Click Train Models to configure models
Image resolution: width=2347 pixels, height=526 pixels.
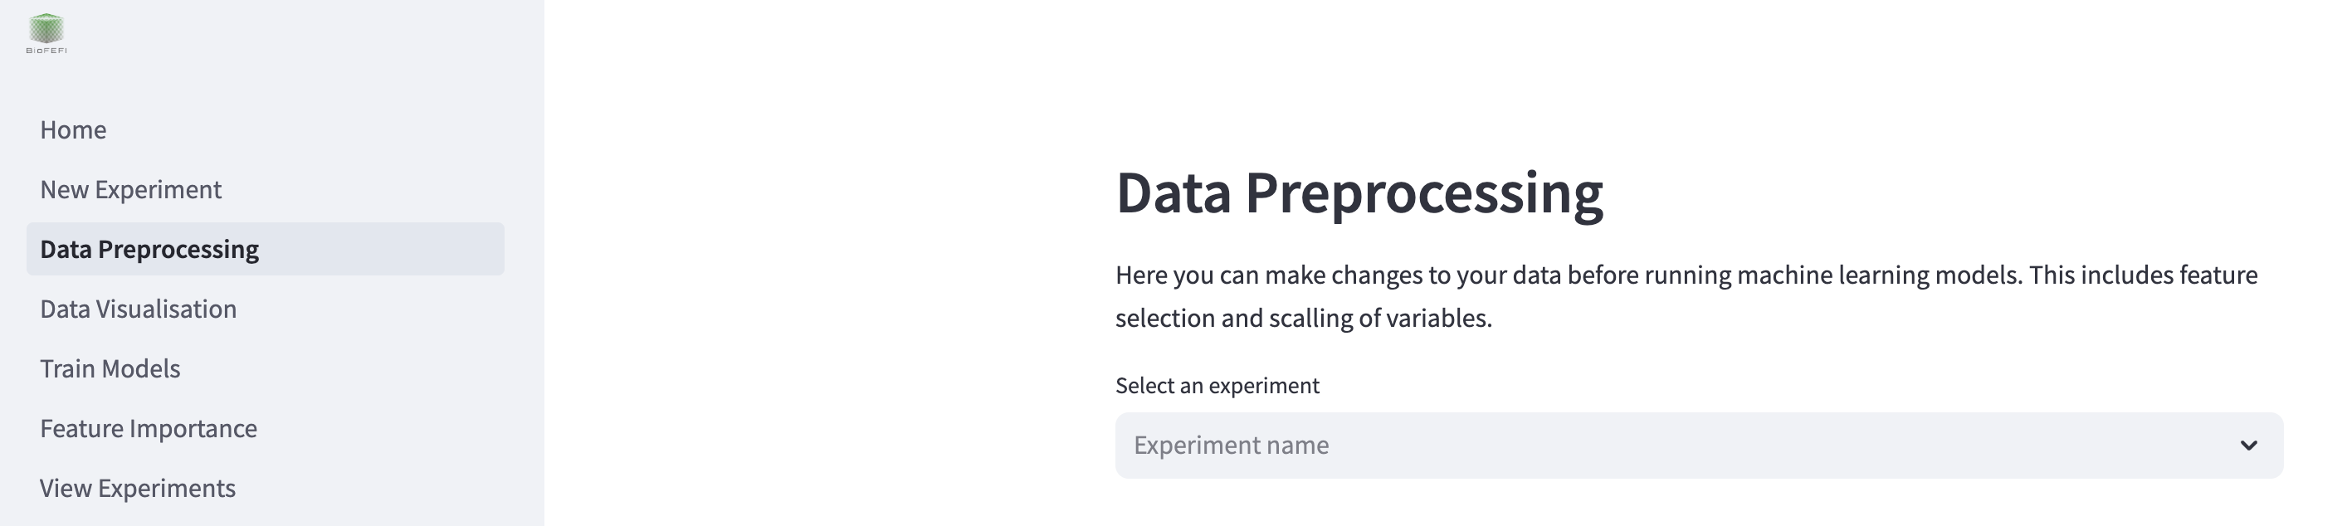pyautogui.click(x=110, y=368)
